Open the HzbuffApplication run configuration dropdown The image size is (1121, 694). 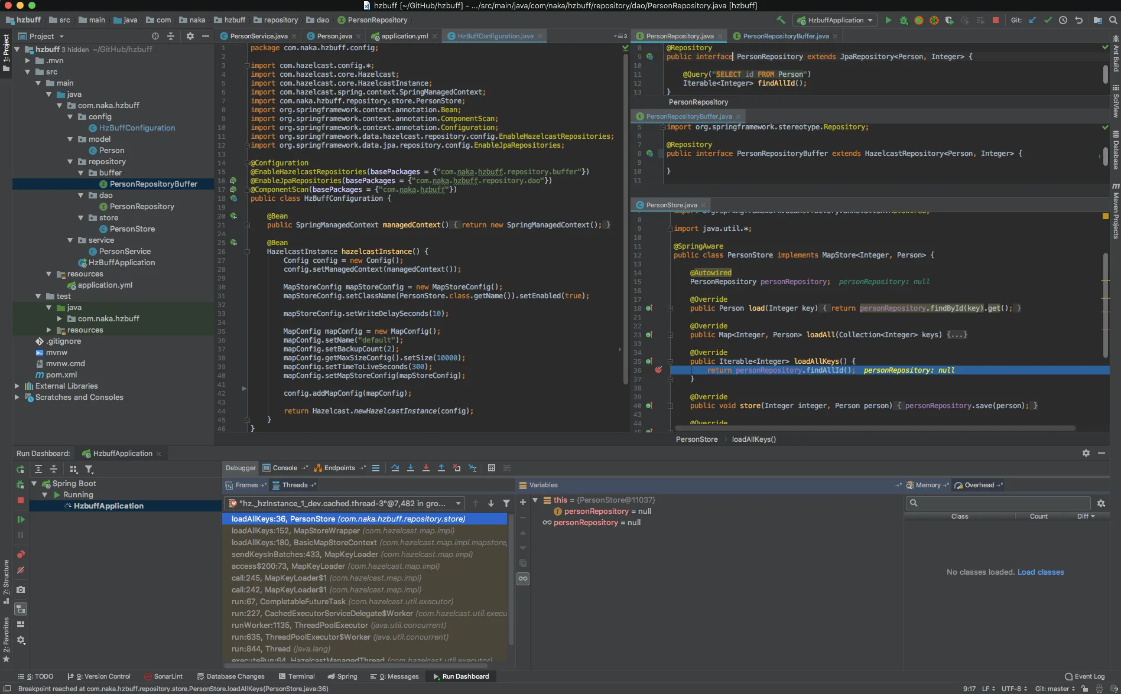[835, 20]
